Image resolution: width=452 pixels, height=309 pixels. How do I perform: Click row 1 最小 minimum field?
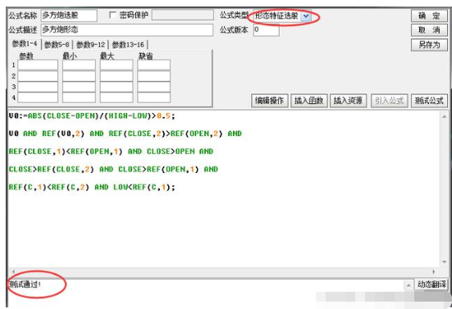click(x=79, y=65)
